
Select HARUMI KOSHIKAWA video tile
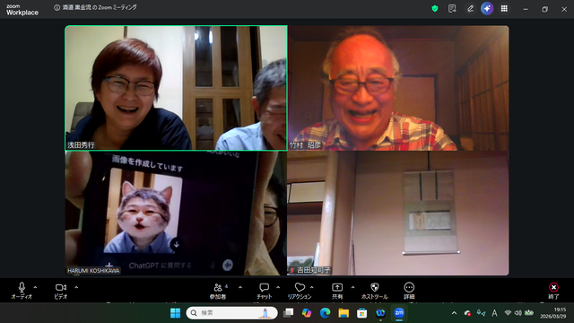(176, 214)
